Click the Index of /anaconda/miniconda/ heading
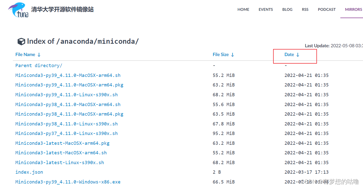The image size is (363, 187). 83,41
